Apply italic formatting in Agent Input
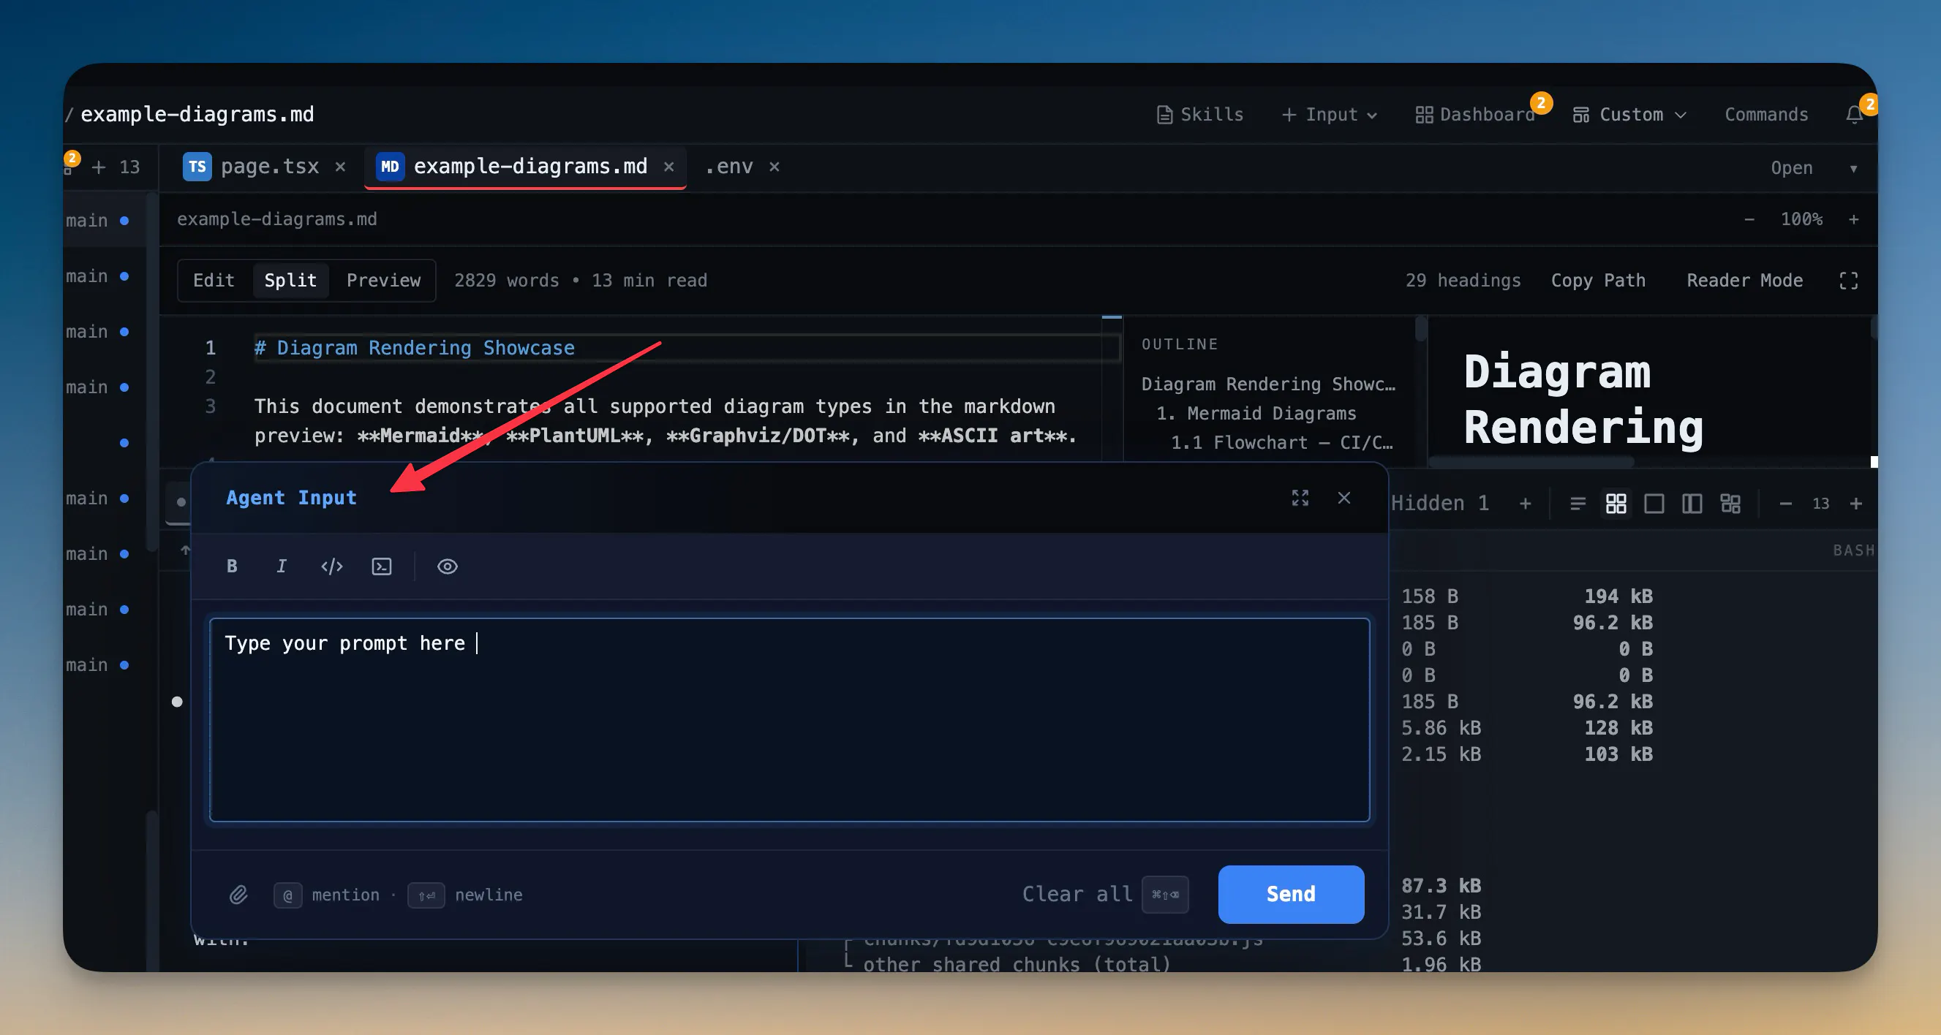The width and height of the screenshot is (1941, 1035). (281, 566)
